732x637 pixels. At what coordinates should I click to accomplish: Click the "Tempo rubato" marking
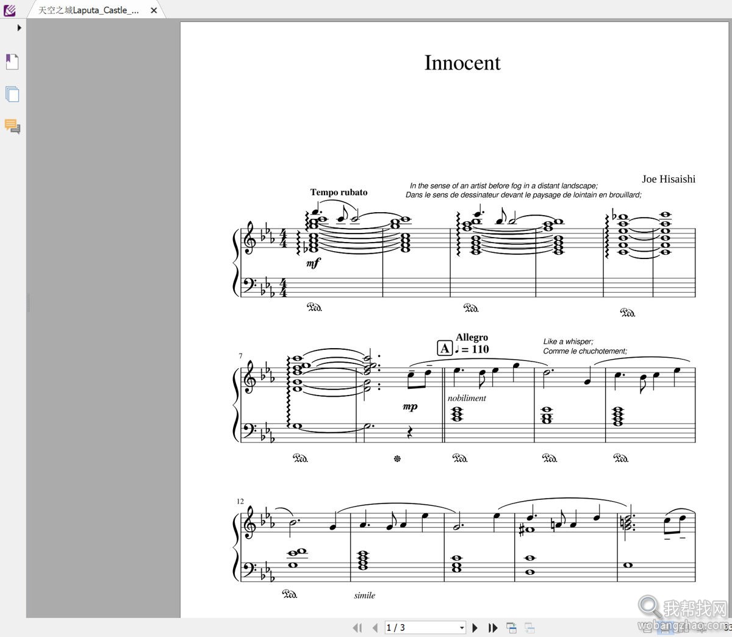click(339, 192)
